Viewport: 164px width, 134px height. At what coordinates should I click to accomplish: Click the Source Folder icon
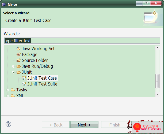18,60
